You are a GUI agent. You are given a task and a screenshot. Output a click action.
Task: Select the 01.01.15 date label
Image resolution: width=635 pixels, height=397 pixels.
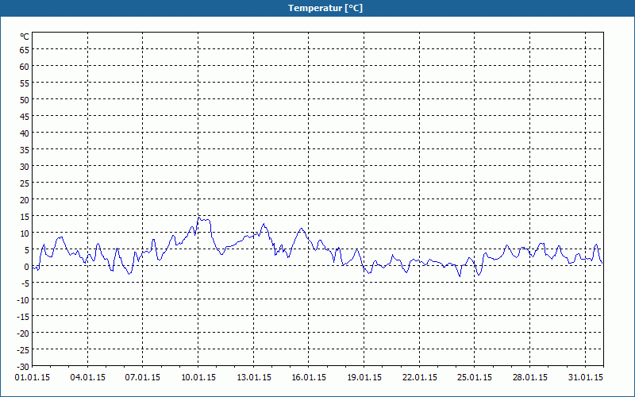[x=33, y=378]
